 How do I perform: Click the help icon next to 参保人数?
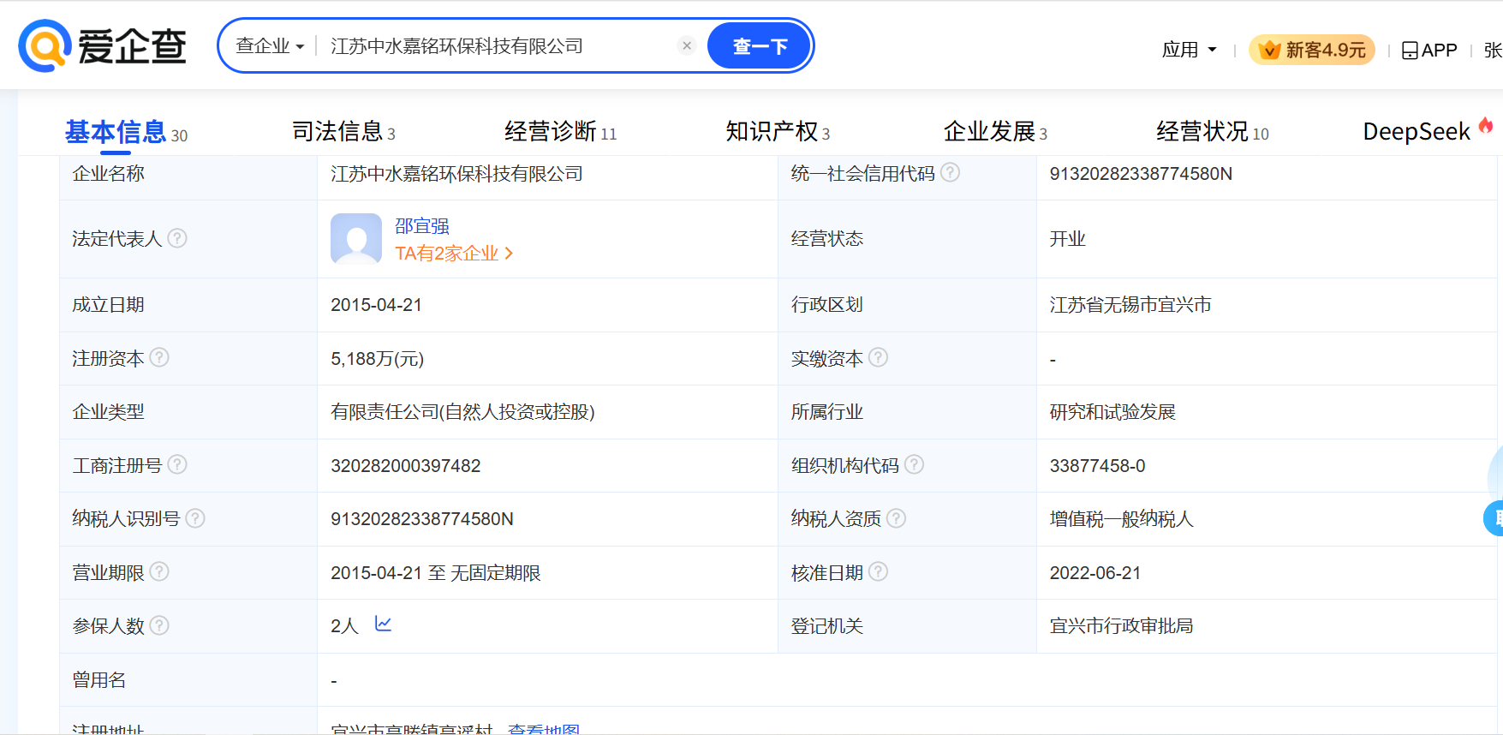point(159,625)
